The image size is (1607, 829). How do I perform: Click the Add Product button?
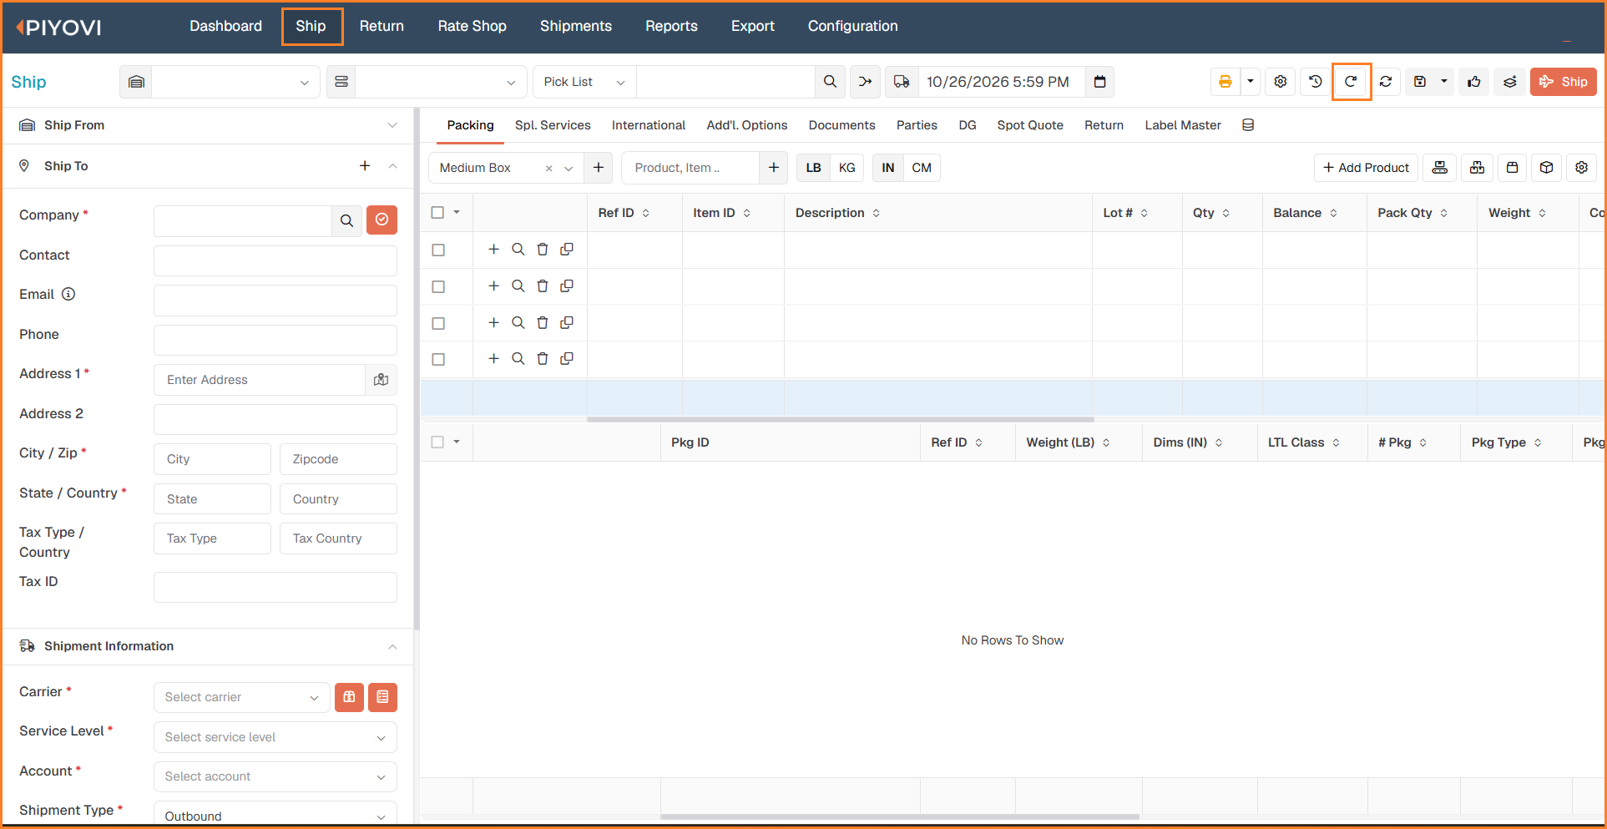coord(1366,168)
